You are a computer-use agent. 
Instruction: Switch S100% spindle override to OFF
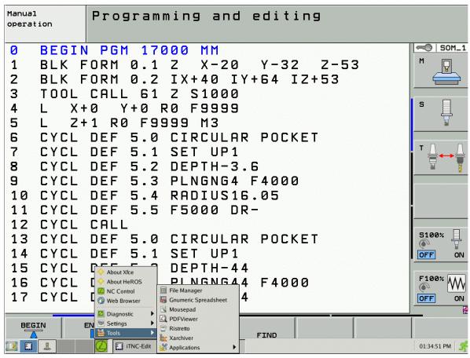pos(426,255)
